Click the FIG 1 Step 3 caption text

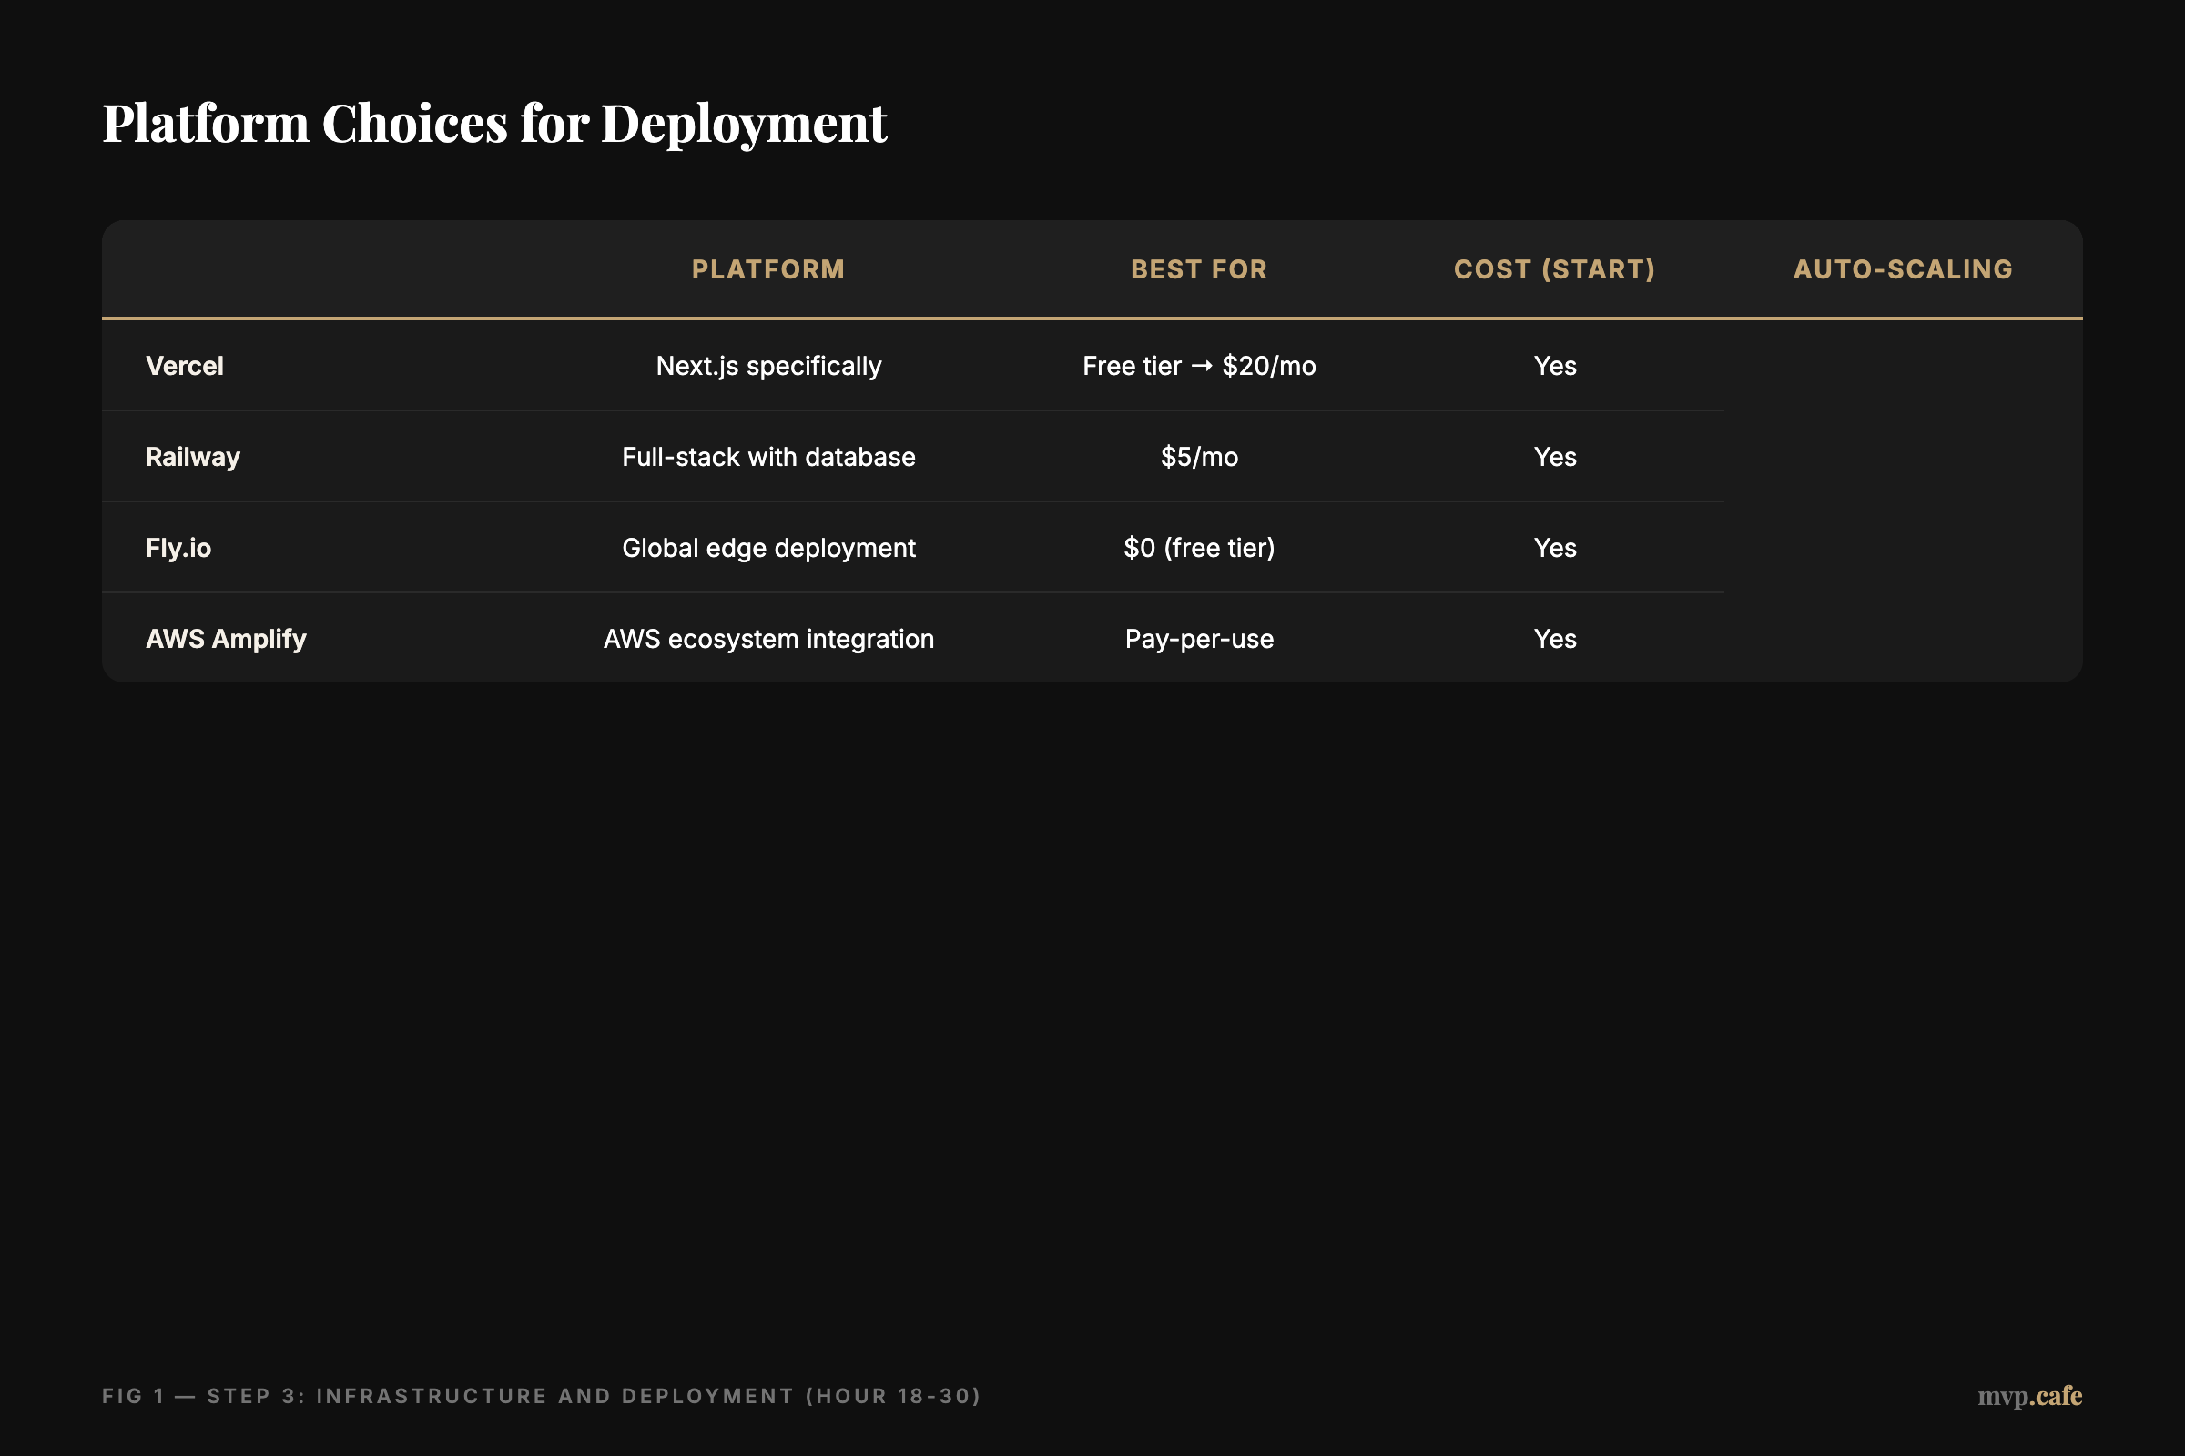pos(542,1396)
